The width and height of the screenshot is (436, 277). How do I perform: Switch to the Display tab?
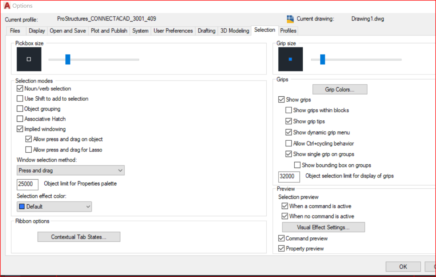click(x=37, y=31)
